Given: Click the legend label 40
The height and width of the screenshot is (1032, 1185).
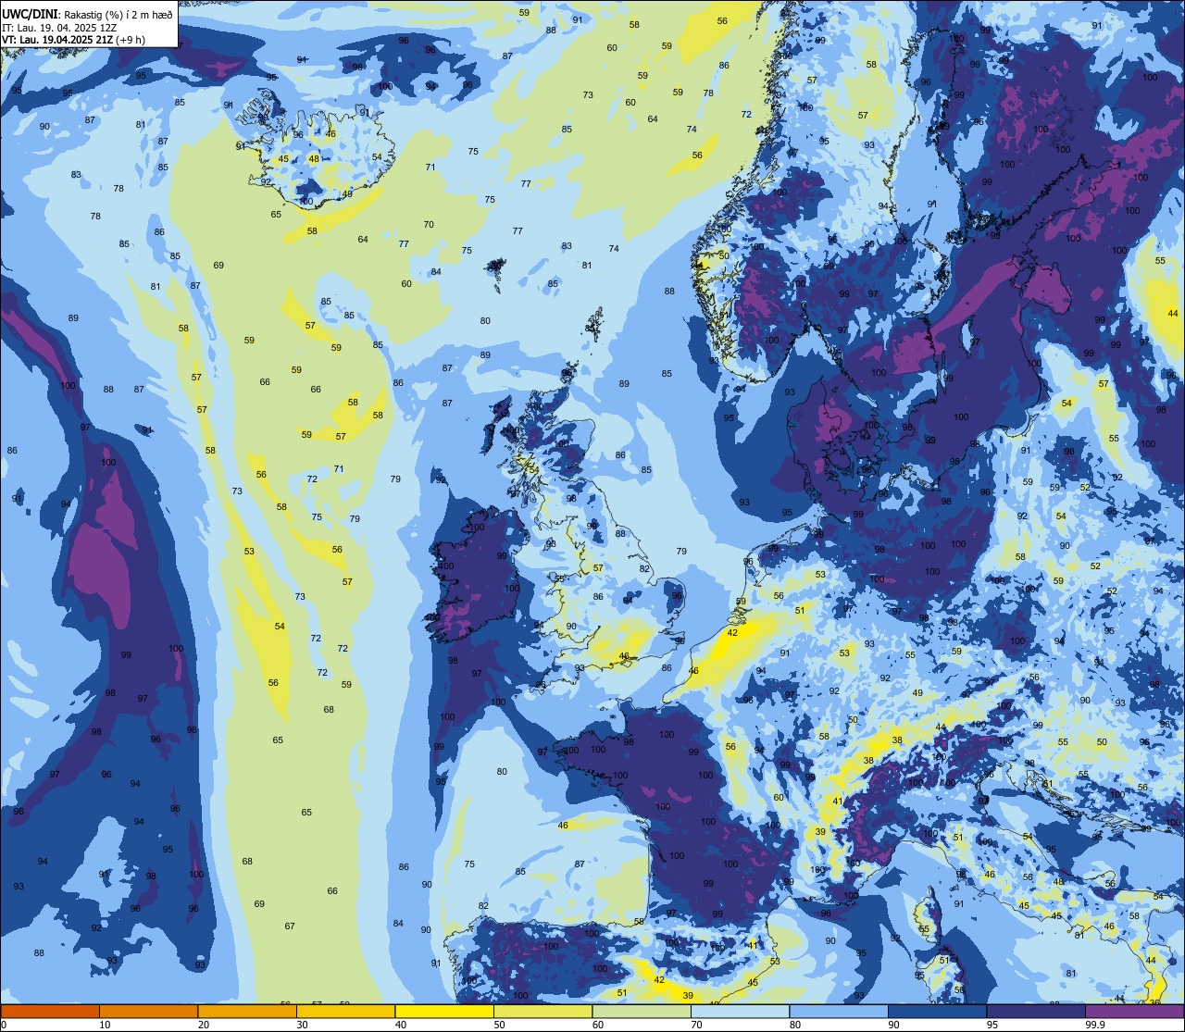Looking at the screenshot, I should point(401,1025).
